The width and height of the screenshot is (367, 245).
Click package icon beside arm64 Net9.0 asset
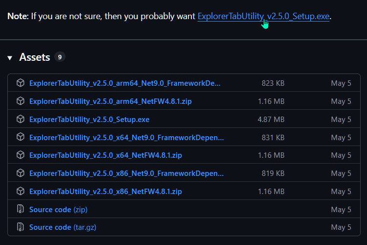tap(21, 83)
